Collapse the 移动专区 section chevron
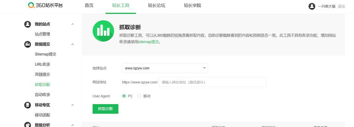This screenshot has width=354, height=127. click(72, 105)
